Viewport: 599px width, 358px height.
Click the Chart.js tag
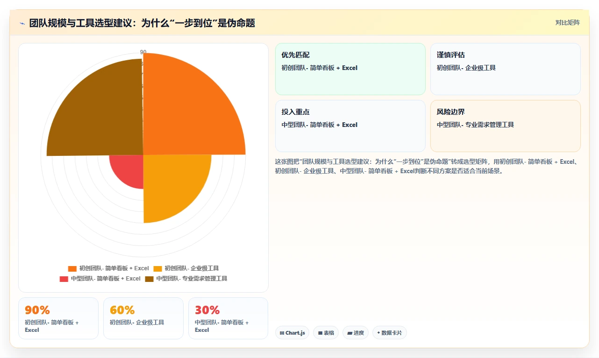292,333
